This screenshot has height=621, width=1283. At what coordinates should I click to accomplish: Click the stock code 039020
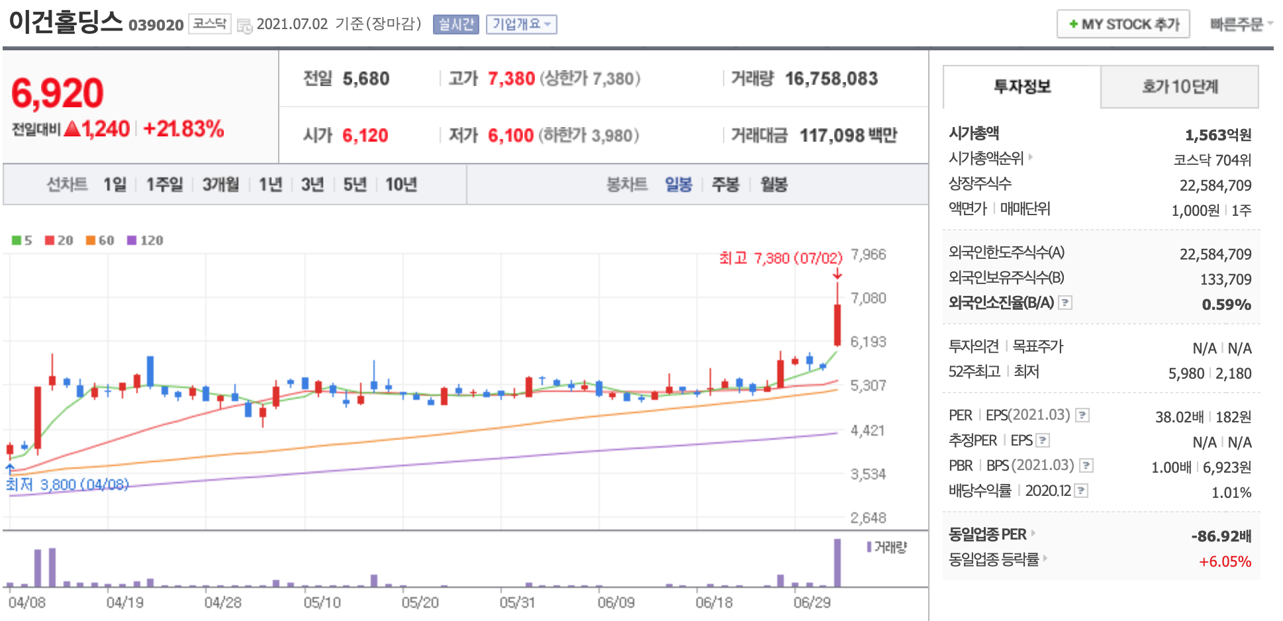(156, 25)
